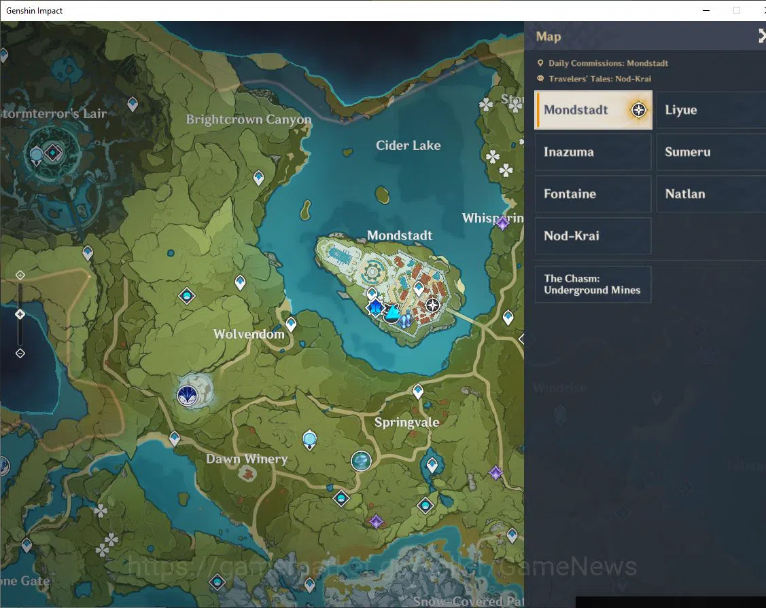Click the Wolvendom map label

[x=249, y=334]
